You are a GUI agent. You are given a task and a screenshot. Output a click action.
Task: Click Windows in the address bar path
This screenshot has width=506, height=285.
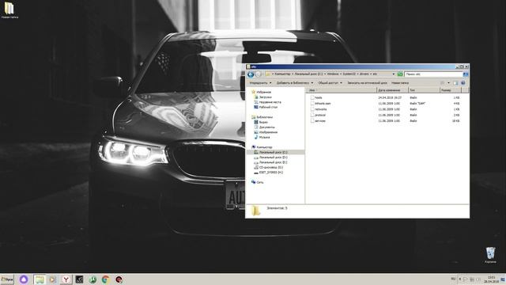333,74
